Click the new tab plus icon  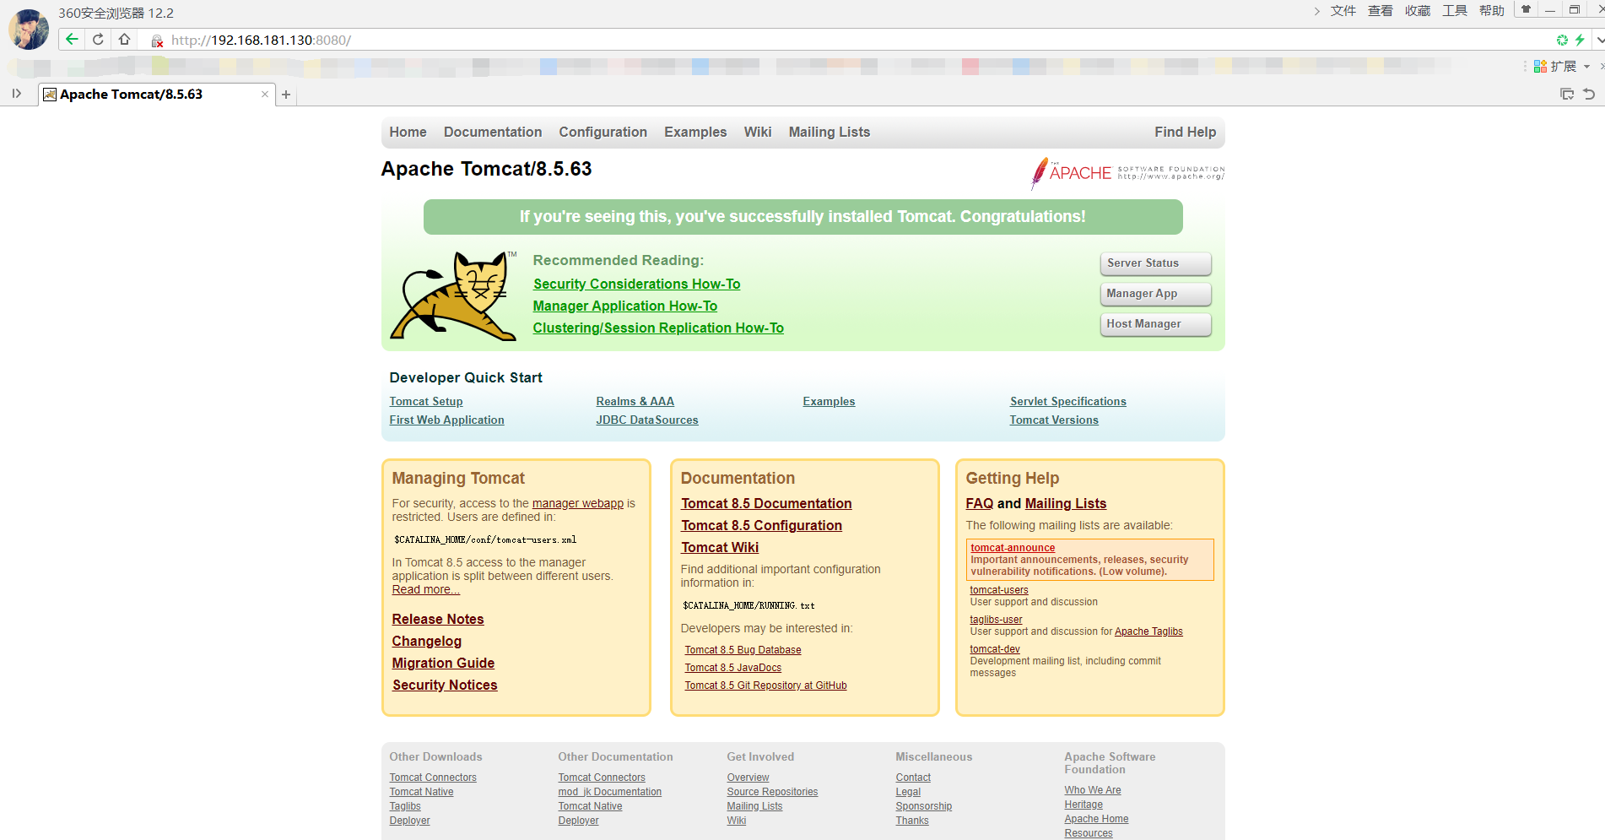point(286,95)
